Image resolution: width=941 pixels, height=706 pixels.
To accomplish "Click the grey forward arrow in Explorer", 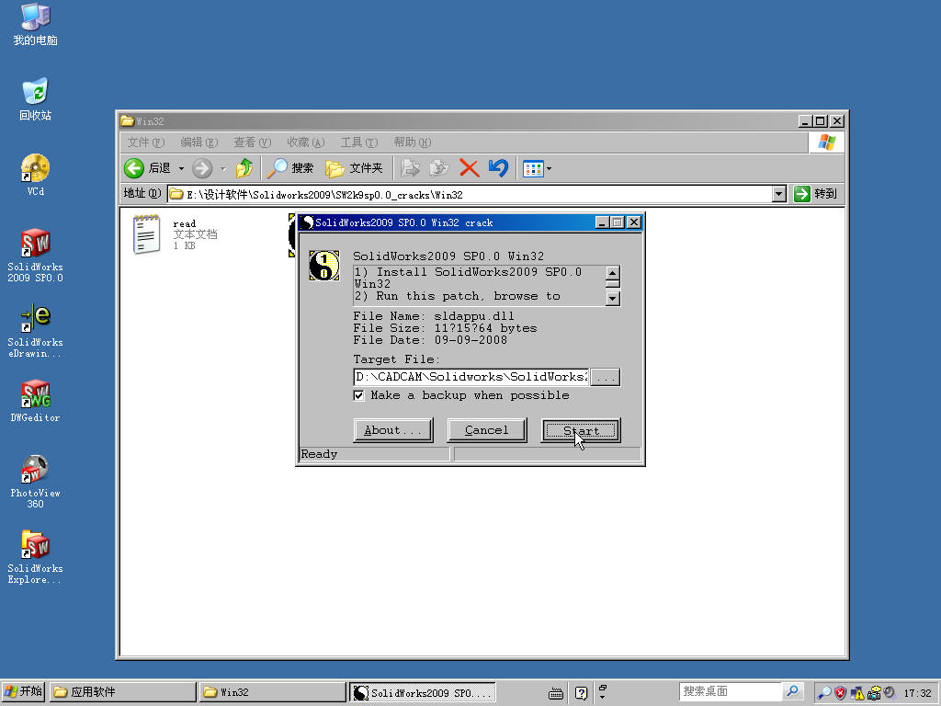I will 202,168.
